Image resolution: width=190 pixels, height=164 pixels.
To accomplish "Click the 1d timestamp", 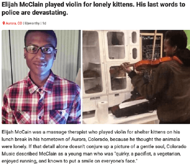I will (x=44, y=23).
